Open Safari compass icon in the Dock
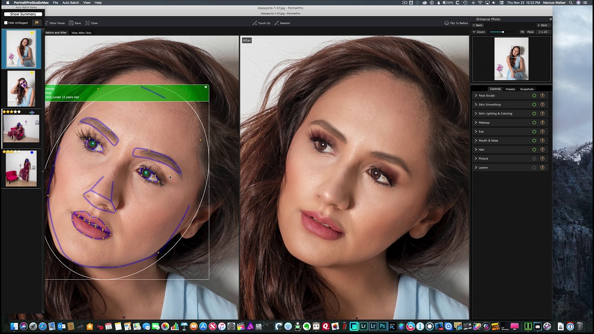 (x=42, y=327)
